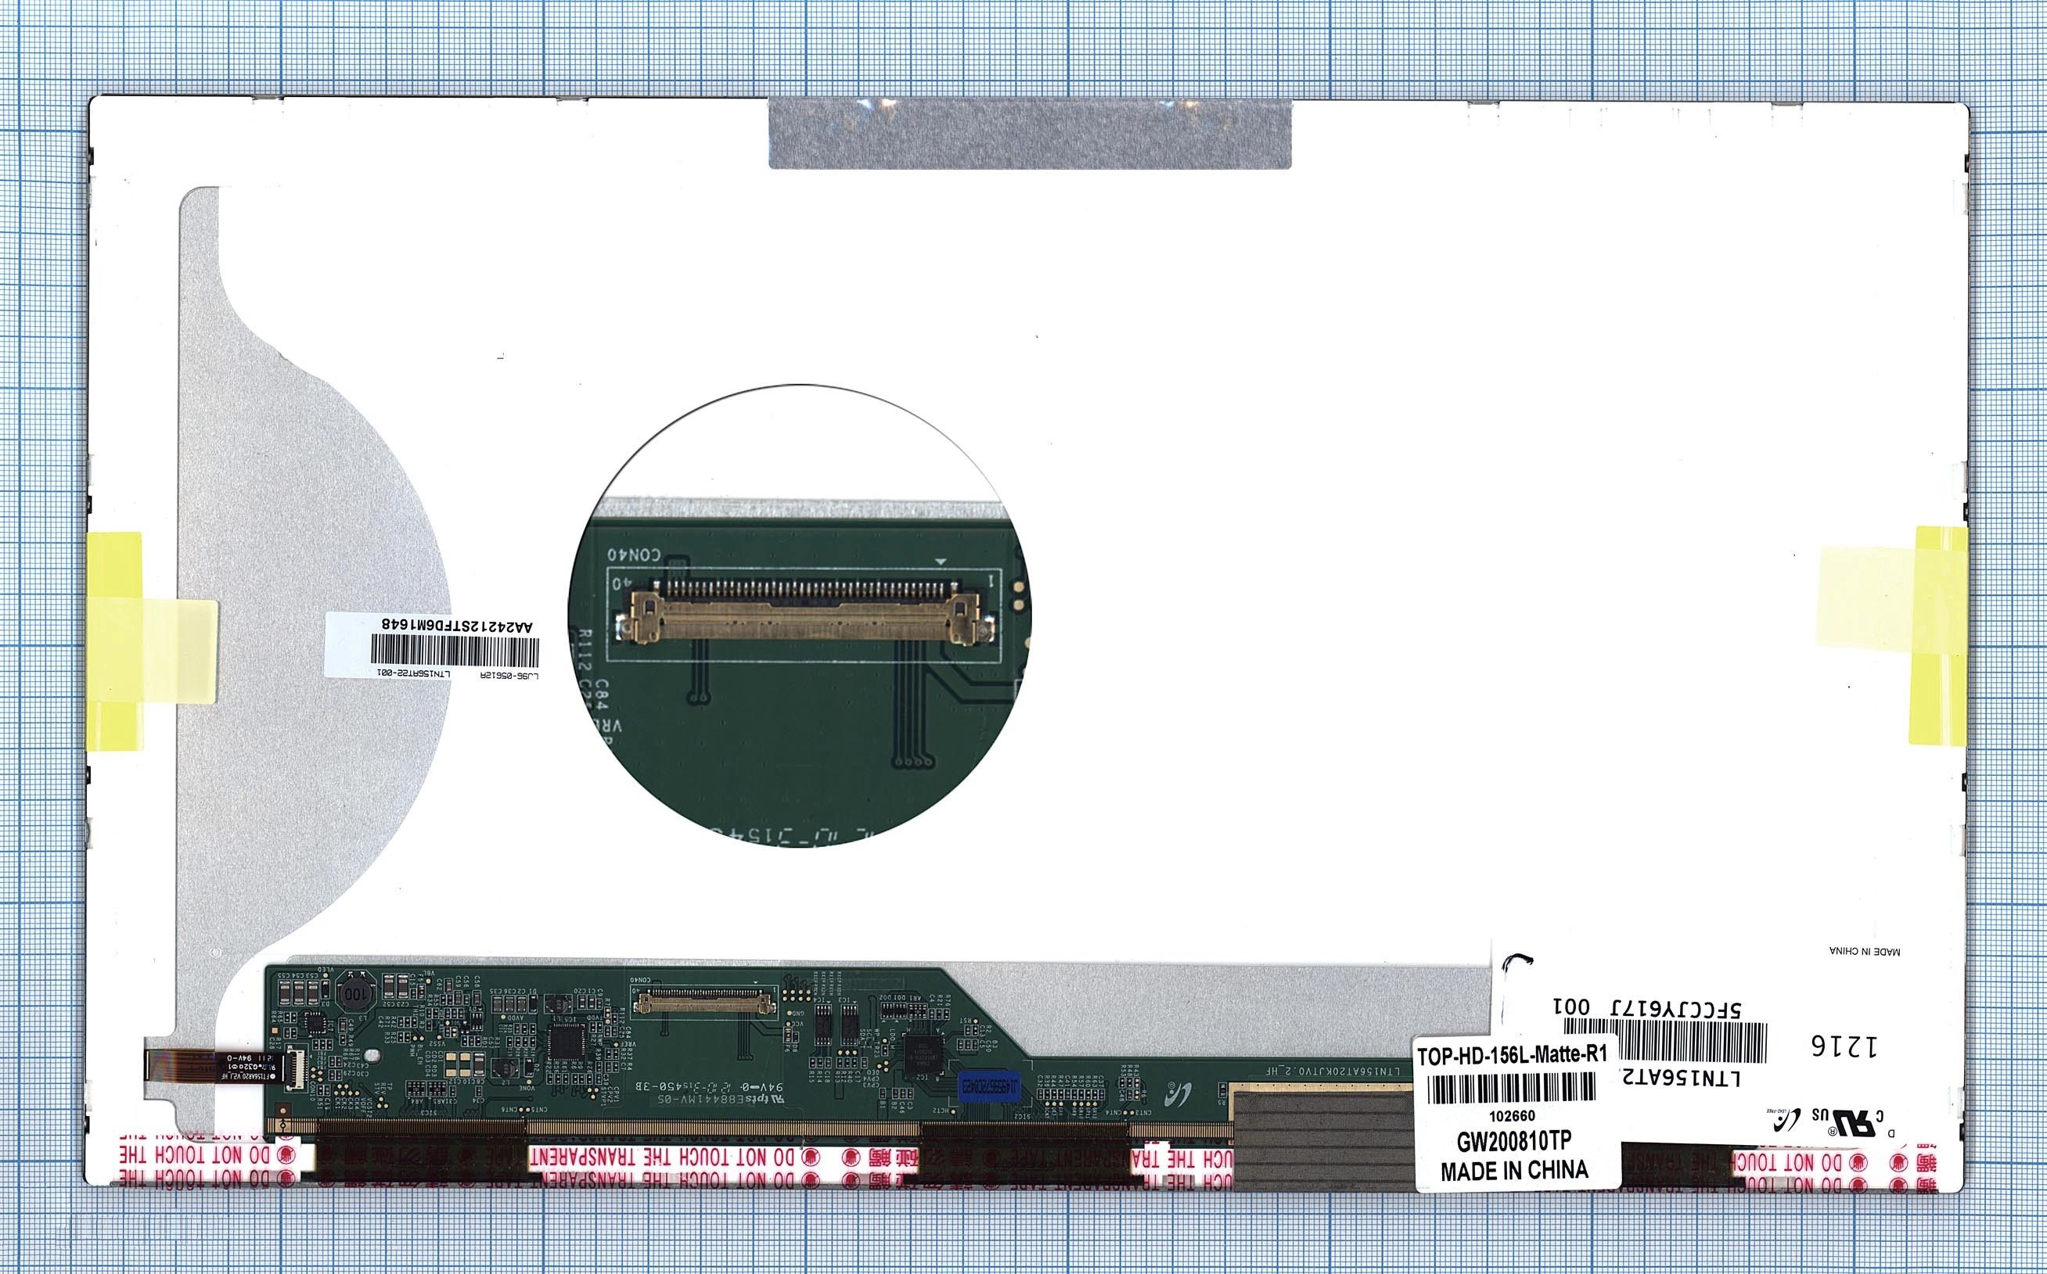Click the yellow tape on the left edge

click(x=117, y=641)
